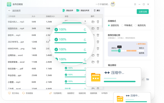Viewport: 164px width, 103px height.
Task: Click the 金舟压缩宝 app logo
Action: 9,4
